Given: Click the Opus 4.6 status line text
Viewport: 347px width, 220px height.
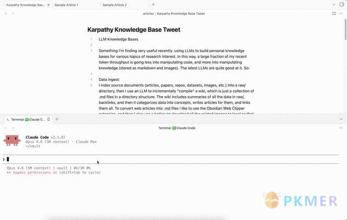Looking at the screenshot, I should click(x=49, y=168).
